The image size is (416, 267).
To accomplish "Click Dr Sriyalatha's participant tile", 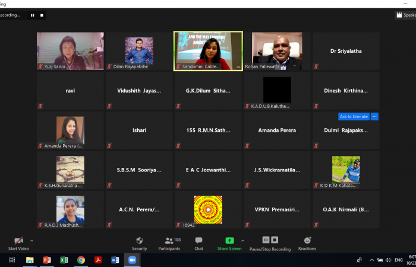I will 346,51.
